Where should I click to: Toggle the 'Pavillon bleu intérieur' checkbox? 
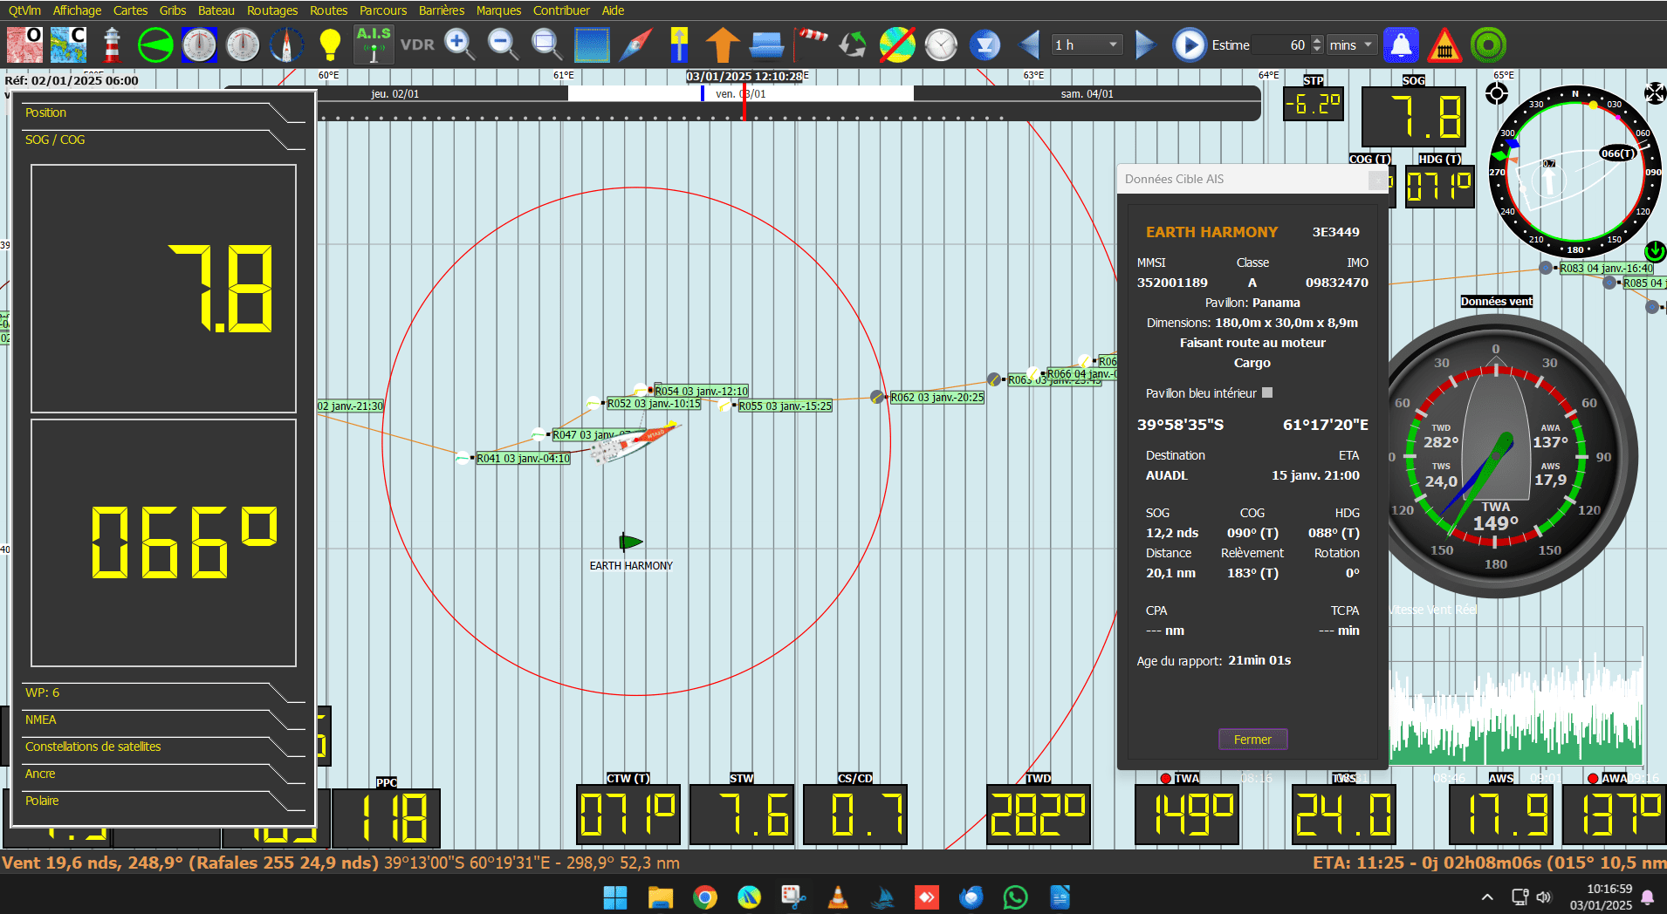point(1267,392)
